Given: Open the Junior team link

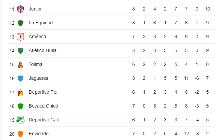Looking at the screenshot, I should coord(35,9).
